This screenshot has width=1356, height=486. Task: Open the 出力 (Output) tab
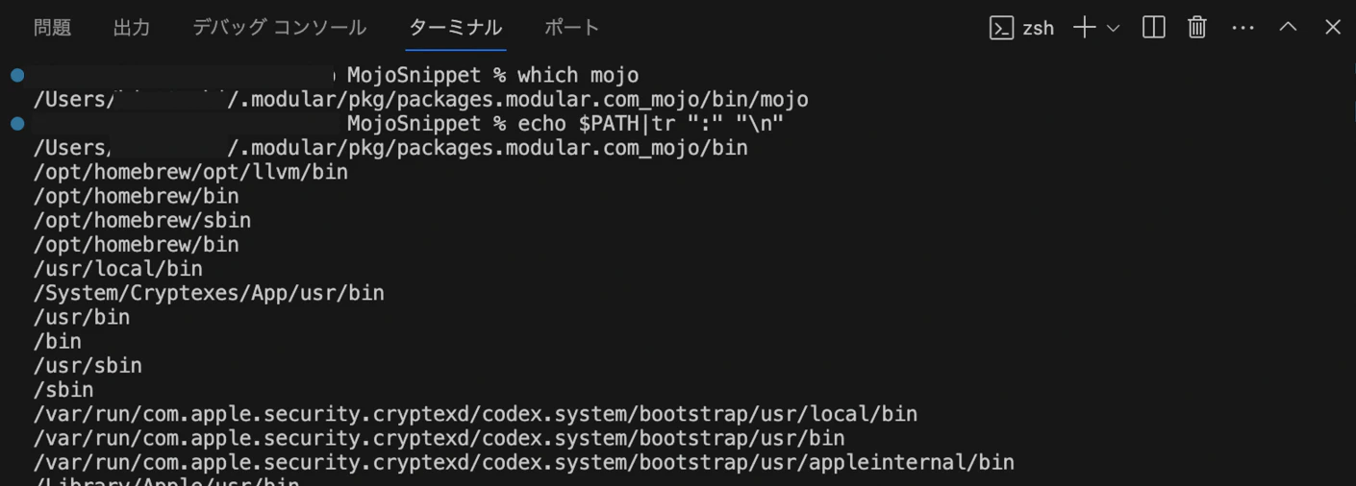[132, 27]
